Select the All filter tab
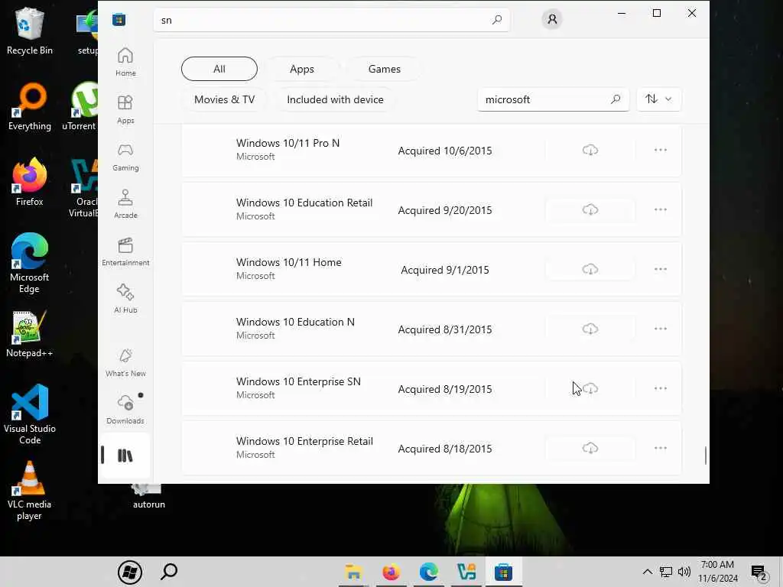This screenshot has height=587, width=783. 219,69
